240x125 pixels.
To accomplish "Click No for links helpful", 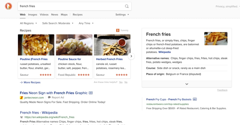I will (126, 82).
